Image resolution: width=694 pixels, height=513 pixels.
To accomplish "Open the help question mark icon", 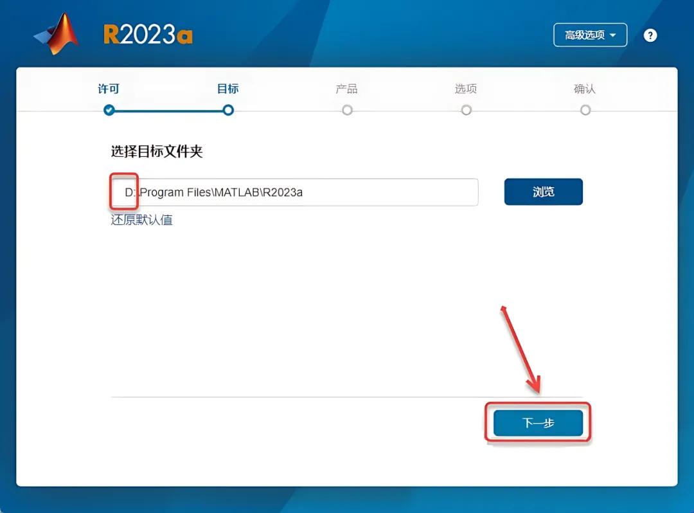I will [650, 35].
